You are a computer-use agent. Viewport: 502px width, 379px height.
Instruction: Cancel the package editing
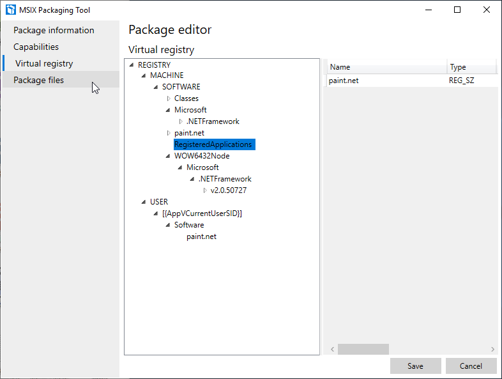point(471,366)
